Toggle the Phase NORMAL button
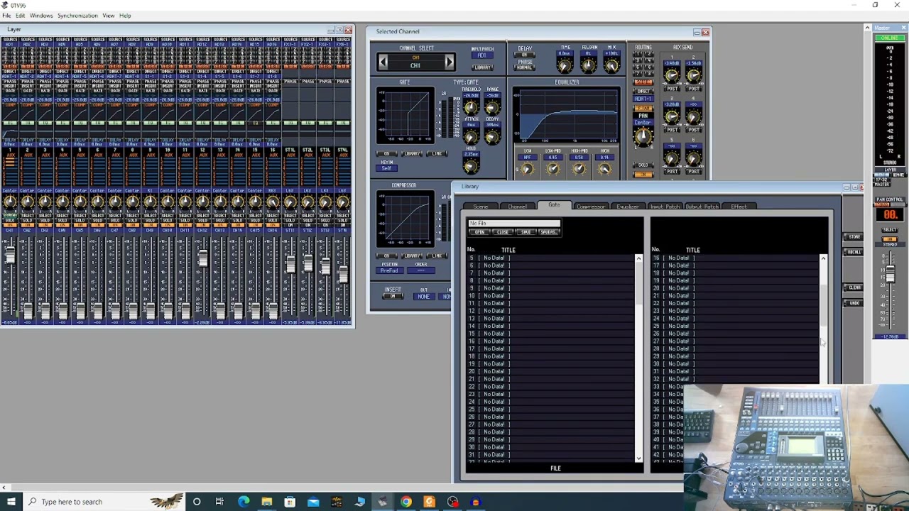 click(525, 68)
